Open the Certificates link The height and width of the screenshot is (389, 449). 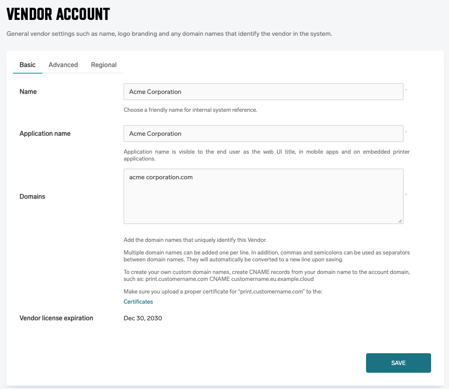(138, 302)
